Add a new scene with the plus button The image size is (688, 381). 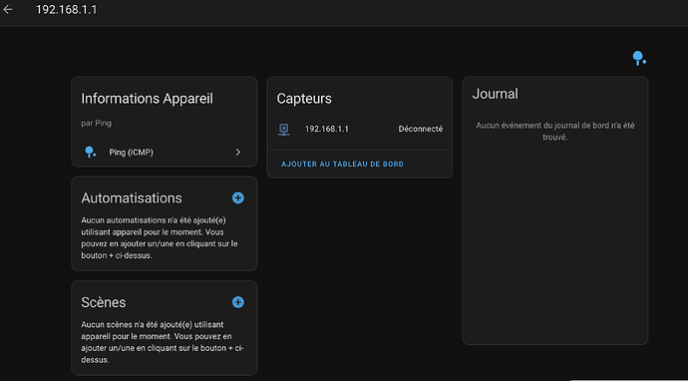tap(238, 302)
